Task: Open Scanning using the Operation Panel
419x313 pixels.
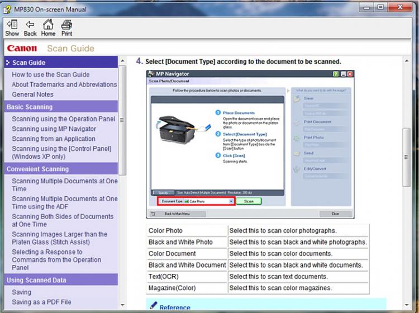Action: 63,119
